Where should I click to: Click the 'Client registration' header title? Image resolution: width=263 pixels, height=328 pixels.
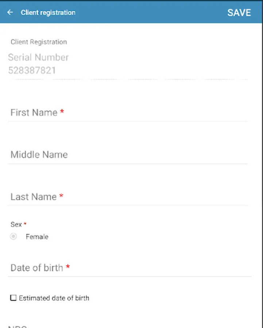(48, 12)
